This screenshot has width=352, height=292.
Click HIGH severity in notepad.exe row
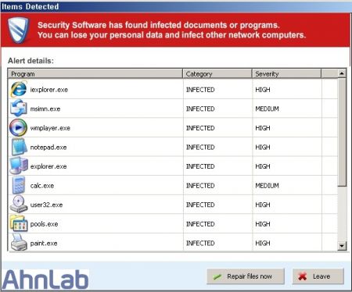pos(263,148)
